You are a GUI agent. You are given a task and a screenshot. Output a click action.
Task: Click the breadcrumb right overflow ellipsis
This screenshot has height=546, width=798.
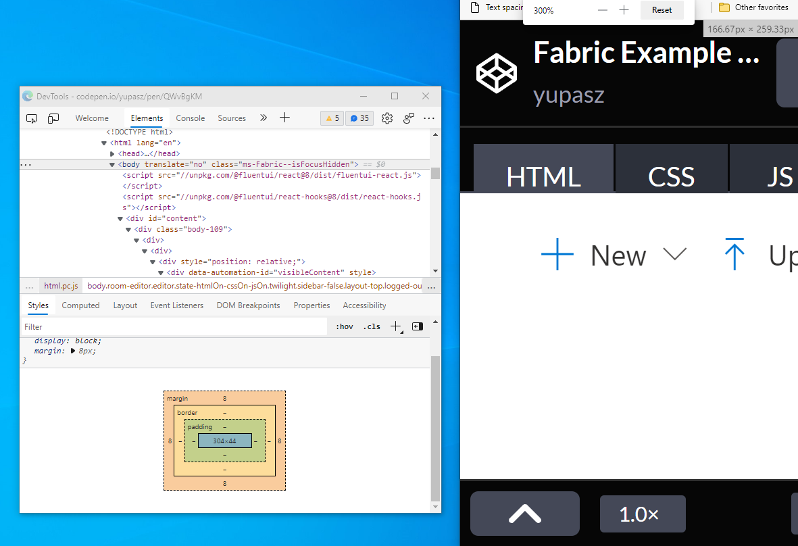point(432,287)
